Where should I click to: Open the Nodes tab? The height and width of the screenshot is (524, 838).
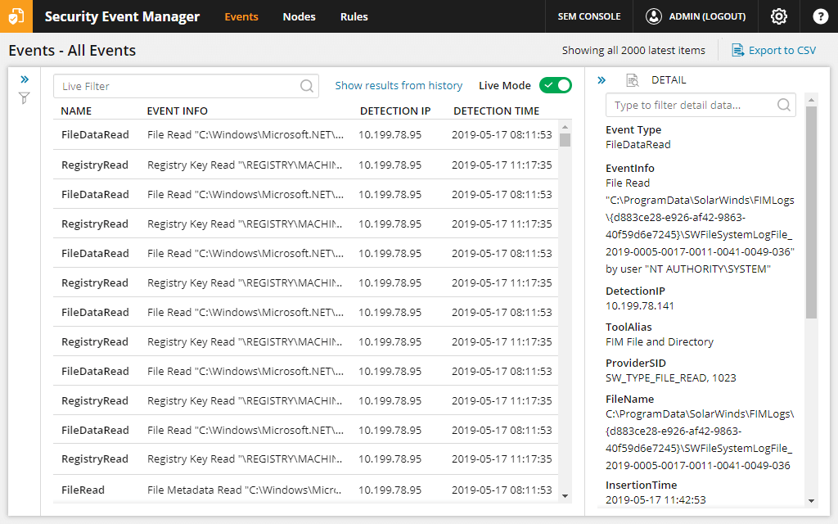(x=299, y=16)
